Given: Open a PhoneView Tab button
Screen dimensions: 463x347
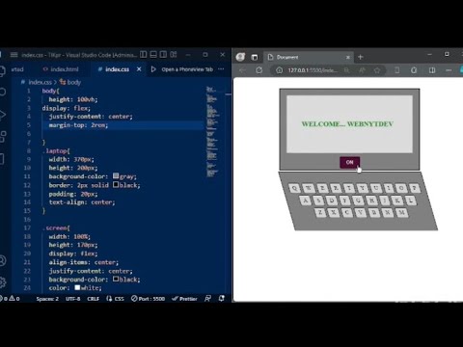Looking at the screenshot, I should 187,69.
